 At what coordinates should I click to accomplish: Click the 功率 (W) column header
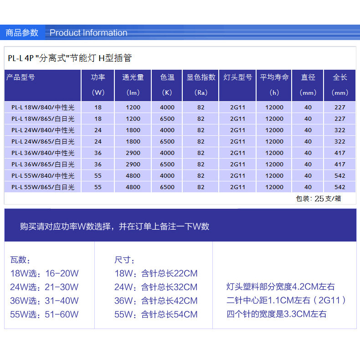pyautogui.click(x=98, y=85)
